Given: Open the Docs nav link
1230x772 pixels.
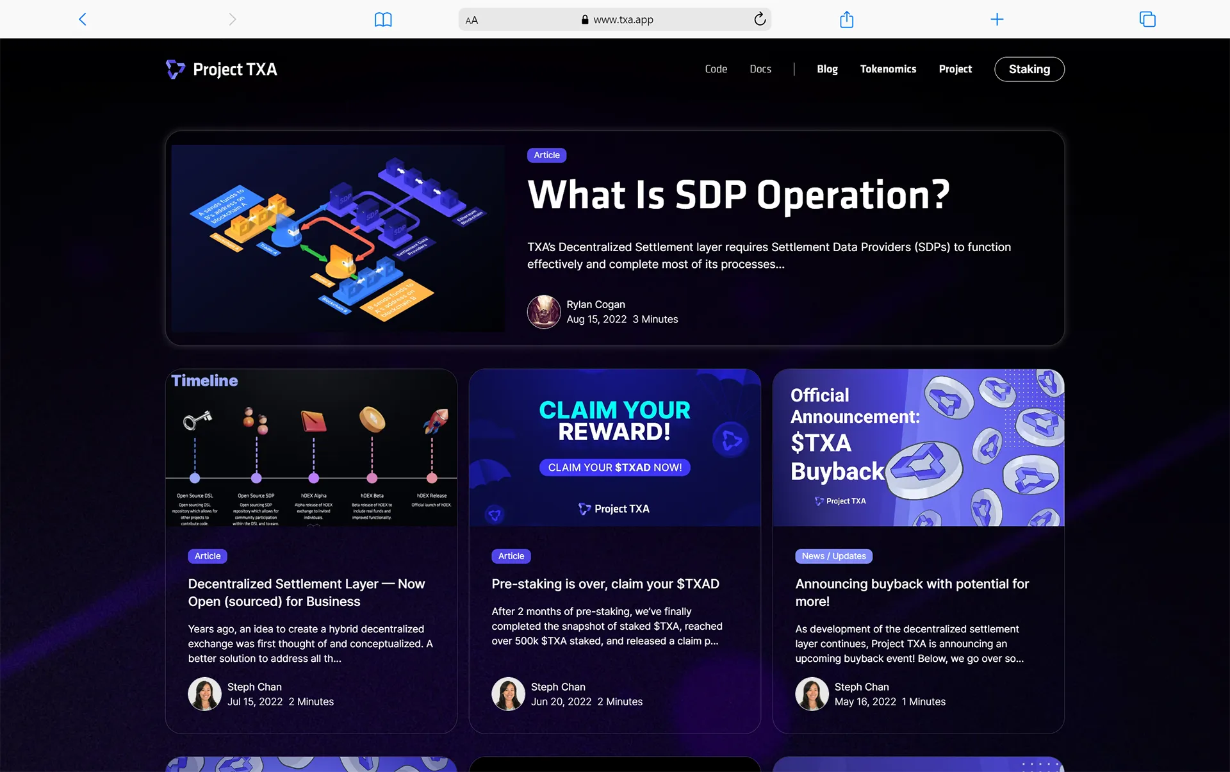Looking at the screenshot, I should point(760,69).
